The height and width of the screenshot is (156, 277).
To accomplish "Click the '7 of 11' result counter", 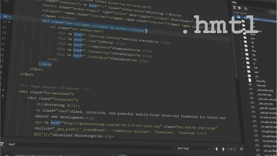I will pyautogui.click(x=232, y=149).
